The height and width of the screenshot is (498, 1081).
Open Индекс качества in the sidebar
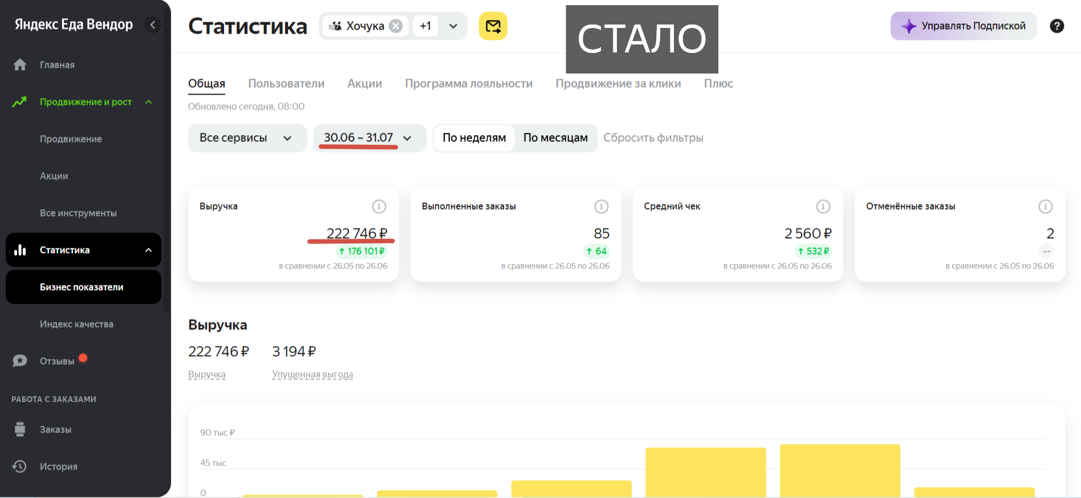click(76, 324)
